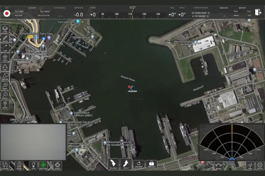Open the M-Planner mission planner
The width and height of the screenshot is (265, 176).
[5, 165]
